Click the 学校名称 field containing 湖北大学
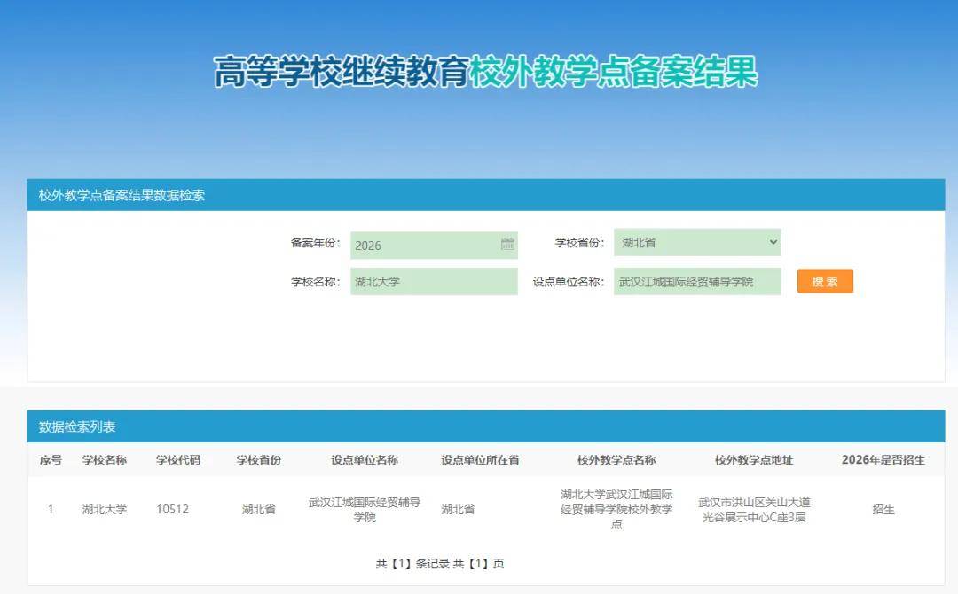The image size is (958, 594). pyautogui.click(x=434, y=281)
